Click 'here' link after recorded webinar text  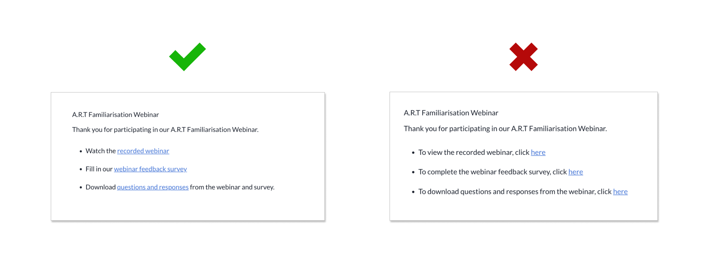pos(538,153)
